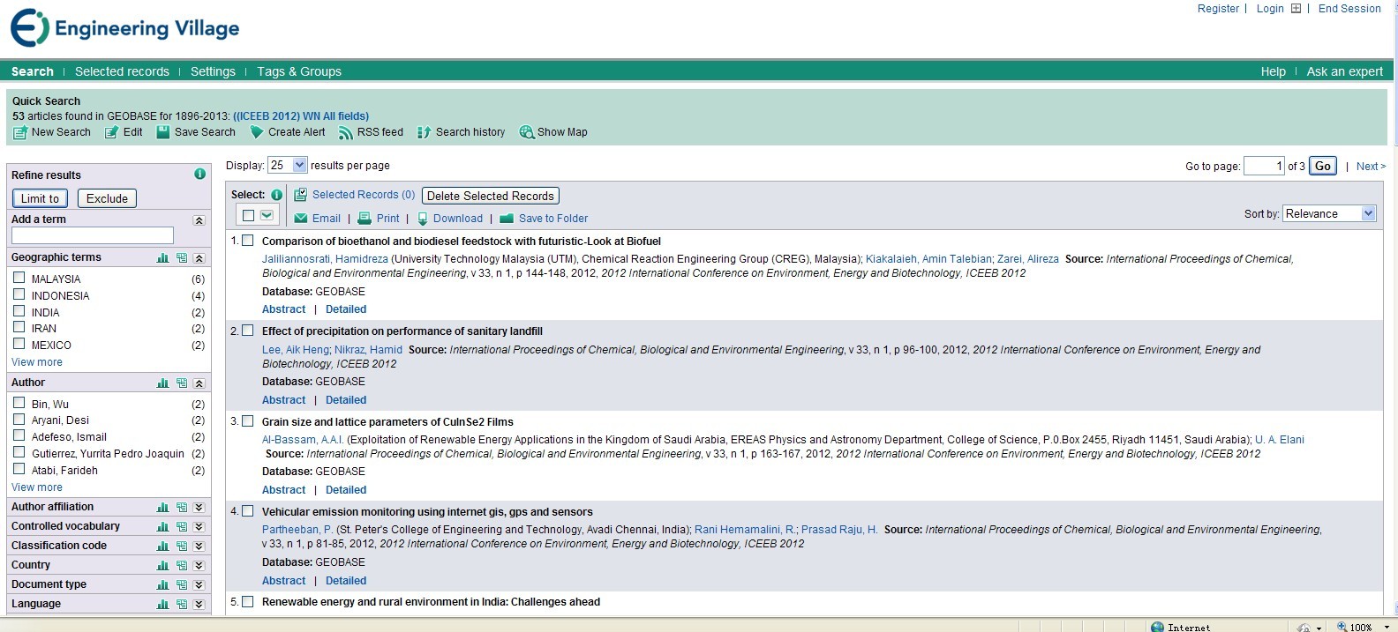Click the Engineering Village logo
This screenshot has height=632, width=1398.
[x=124, y=28]
